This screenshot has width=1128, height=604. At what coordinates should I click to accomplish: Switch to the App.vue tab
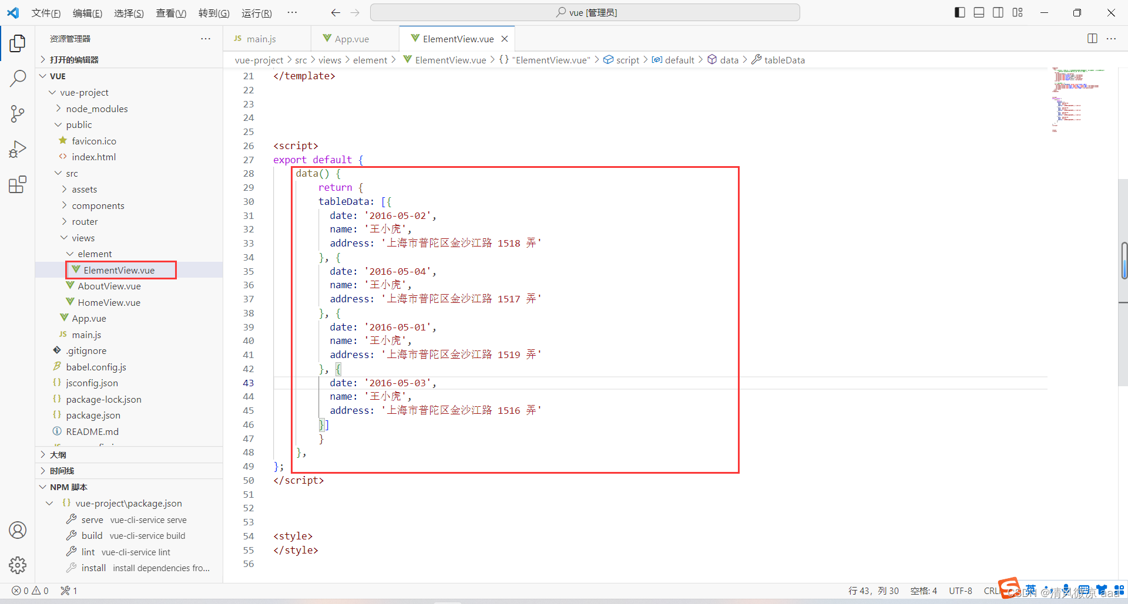[355, 39]
